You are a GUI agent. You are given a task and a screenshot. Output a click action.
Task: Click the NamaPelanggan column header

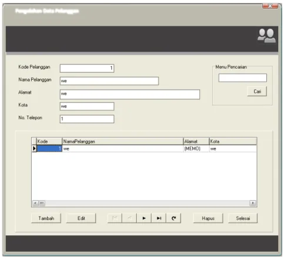pyautogui.click(x=123, y=141)
